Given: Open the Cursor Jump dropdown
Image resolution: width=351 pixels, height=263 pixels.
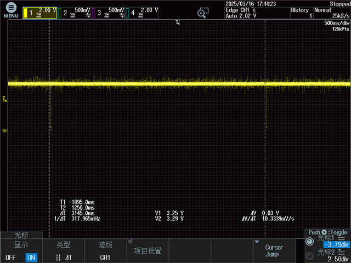Looking at the screenshot, I should 274,251.
